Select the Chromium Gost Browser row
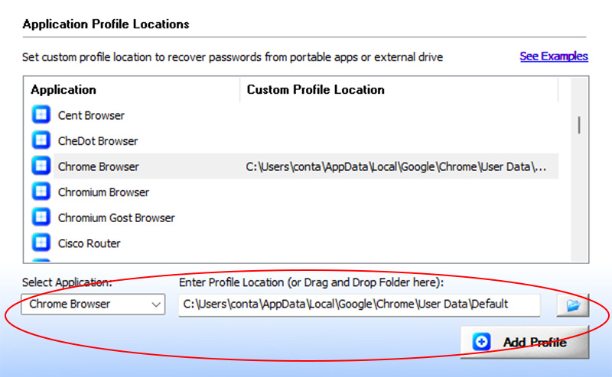612x377 pixels. [116, 217]
